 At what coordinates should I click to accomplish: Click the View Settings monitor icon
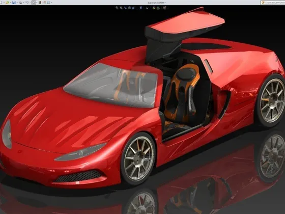pos(165,8)
